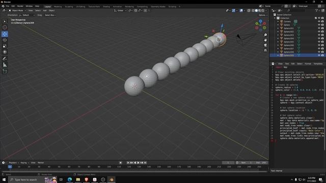
Task: Open the Select Box drag dropdown
Action: pyautogui.click(x=50, y=15)
